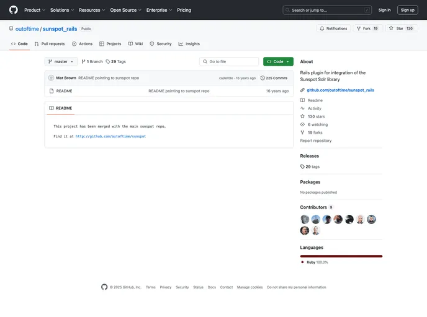Open the Enterprise menu
The width and height of the screenshot is (427, 317).
(x=159, y=10)
